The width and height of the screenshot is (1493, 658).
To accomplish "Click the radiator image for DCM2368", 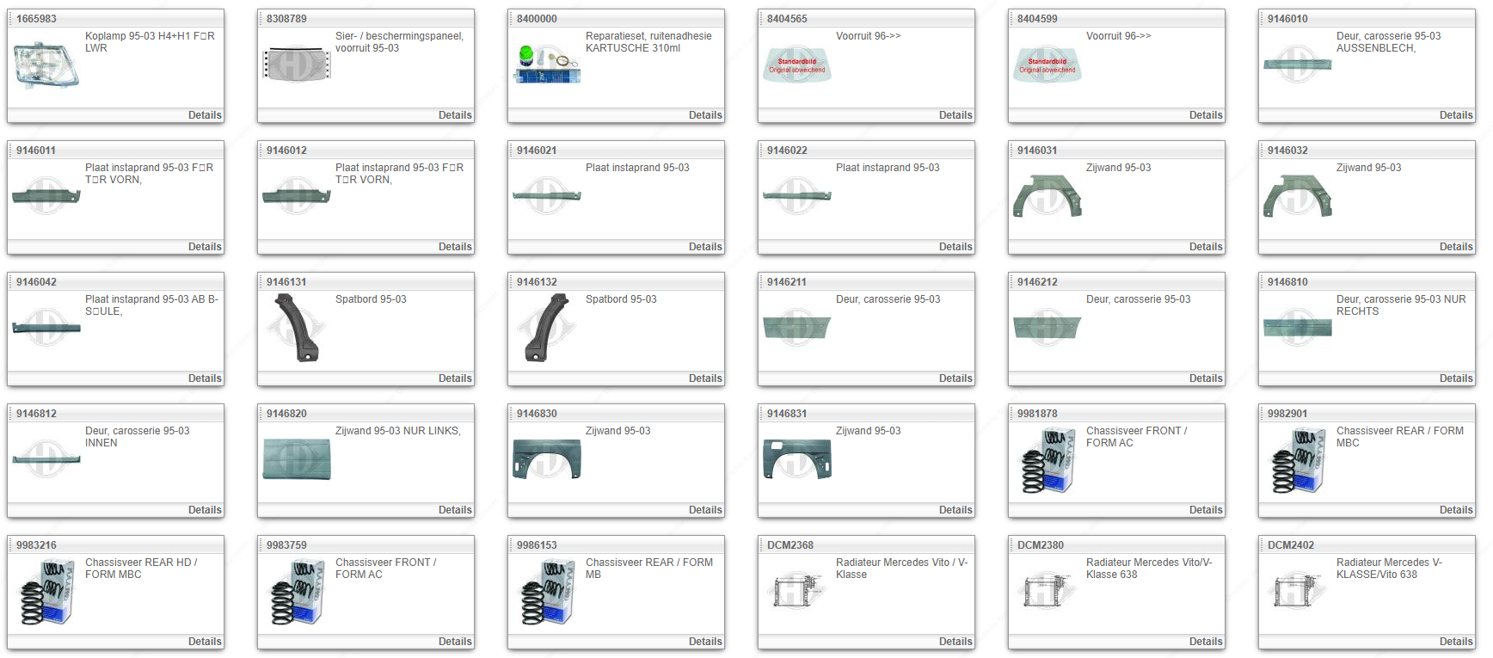I will pos(797,591).
